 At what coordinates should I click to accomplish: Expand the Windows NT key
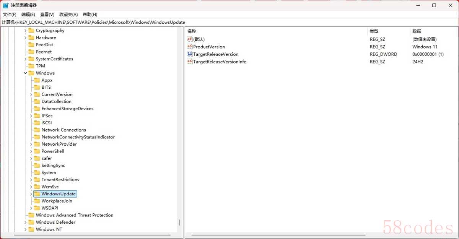(x=26, y=229)
